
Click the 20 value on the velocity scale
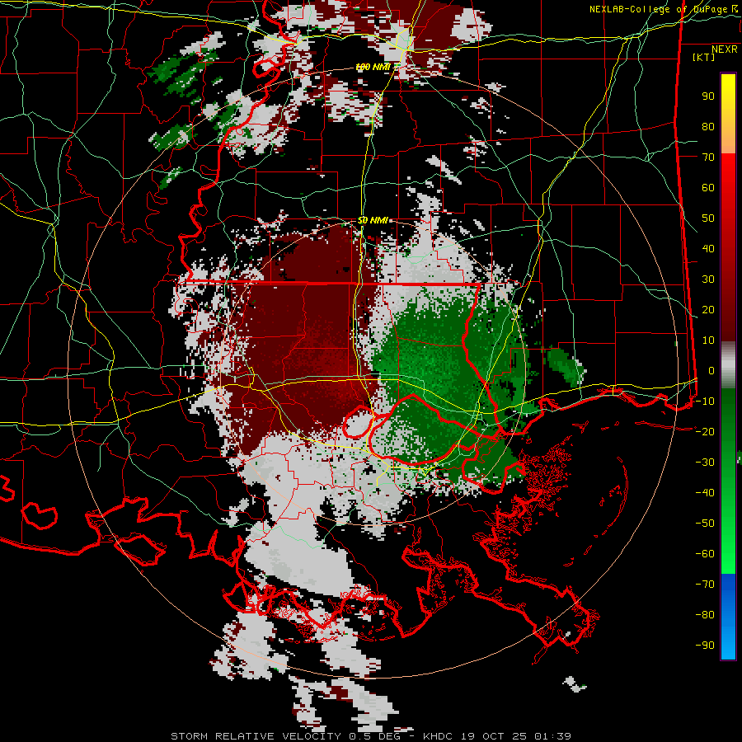[708, 309]
